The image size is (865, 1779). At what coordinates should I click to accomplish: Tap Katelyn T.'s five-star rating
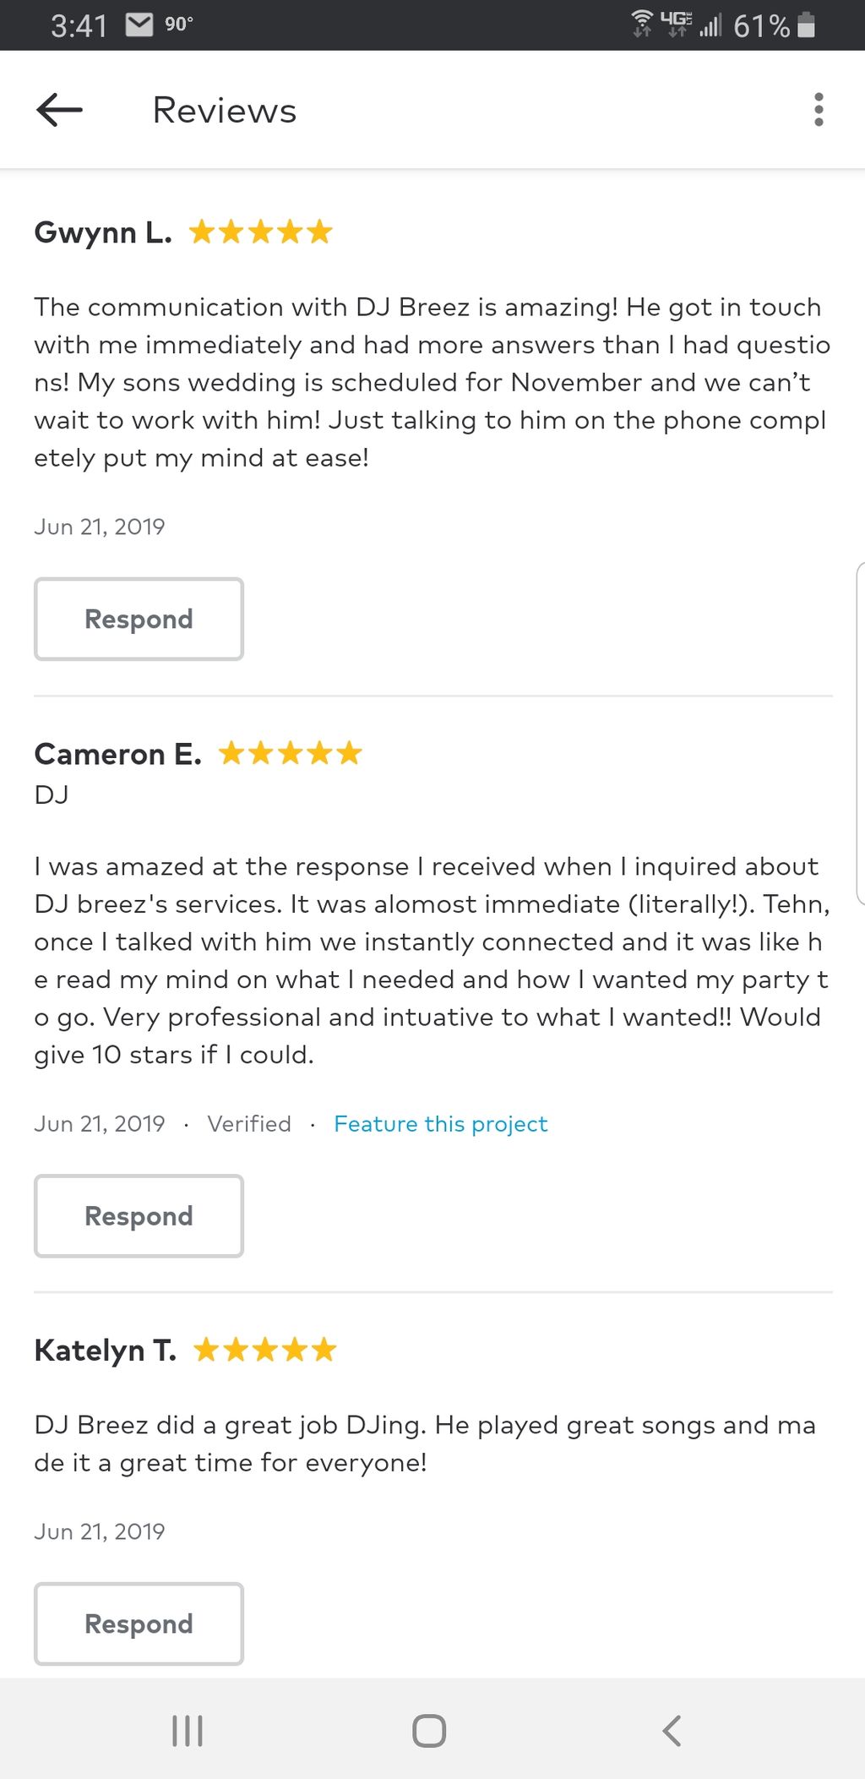click(265, 1350)
